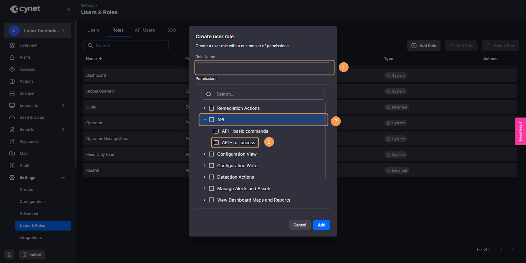
Task: Click the user profile icon at bottom left
Action: (9, 254)
